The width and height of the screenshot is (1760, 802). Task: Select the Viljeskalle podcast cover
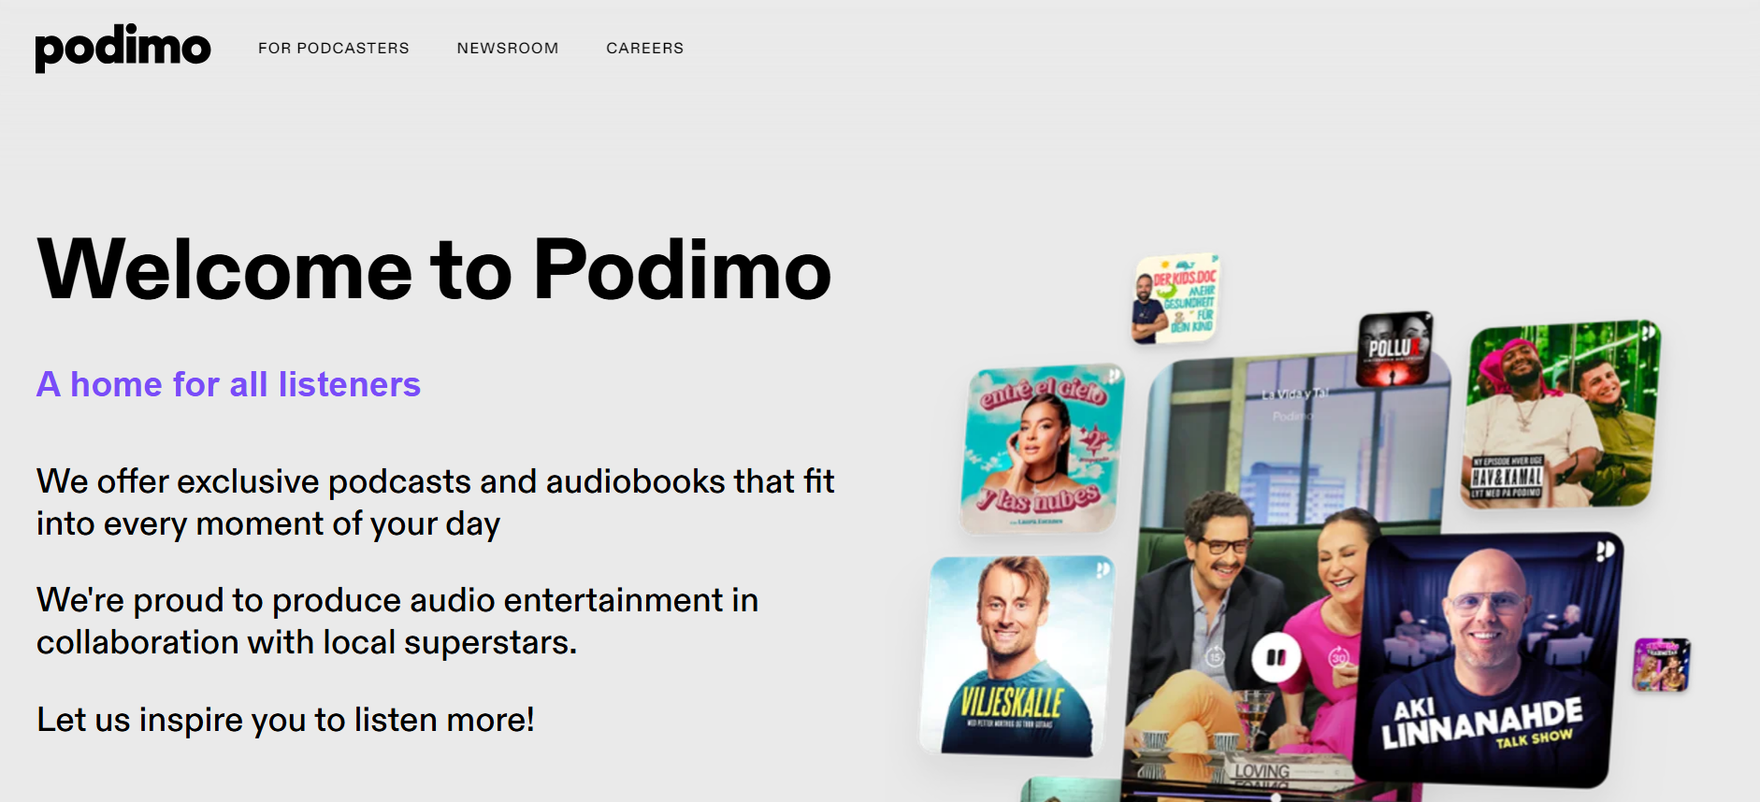pos(1017,655)
